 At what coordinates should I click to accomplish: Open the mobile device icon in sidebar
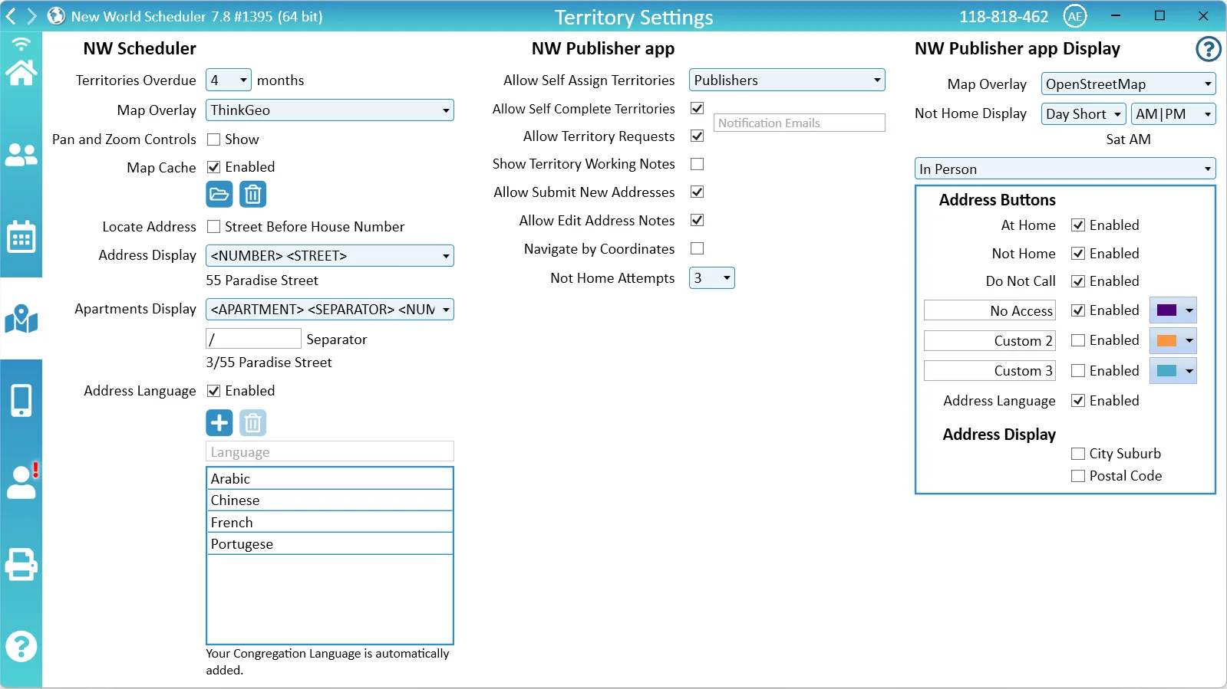tap(21, 400)
